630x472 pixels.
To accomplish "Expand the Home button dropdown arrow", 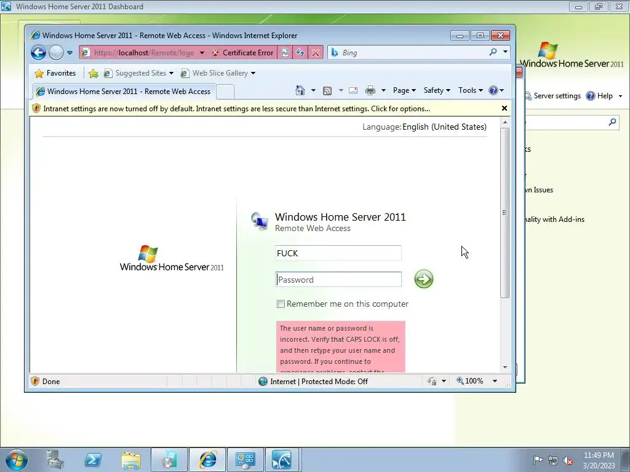I will point(313,90).
